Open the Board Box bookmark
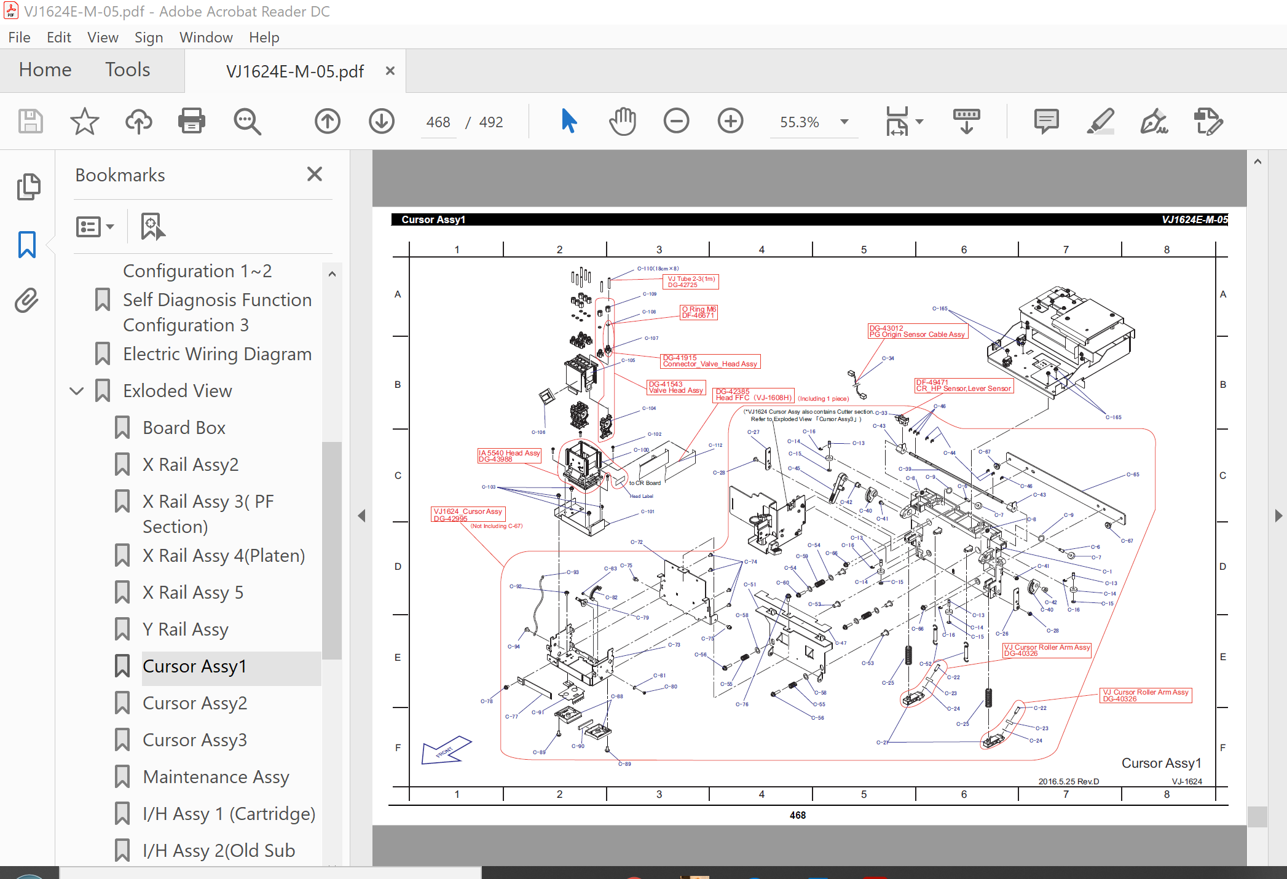The width and height of the screenshot is (1287, 879). 184,428
